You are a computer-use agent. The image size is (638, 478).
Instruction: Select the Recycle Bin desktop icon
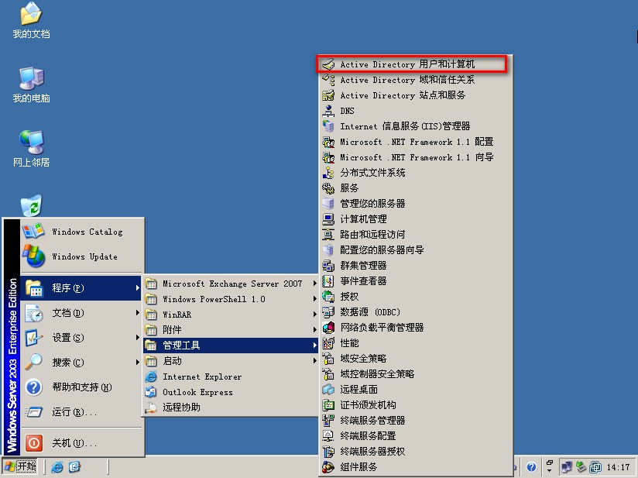pyautogui.click(x=31, y=205)
